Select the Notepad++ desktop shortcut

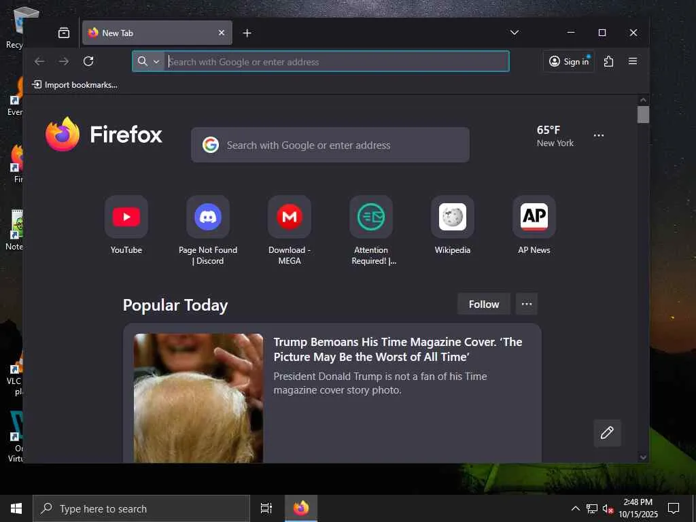pyautogui.click(x=15, y=230)
